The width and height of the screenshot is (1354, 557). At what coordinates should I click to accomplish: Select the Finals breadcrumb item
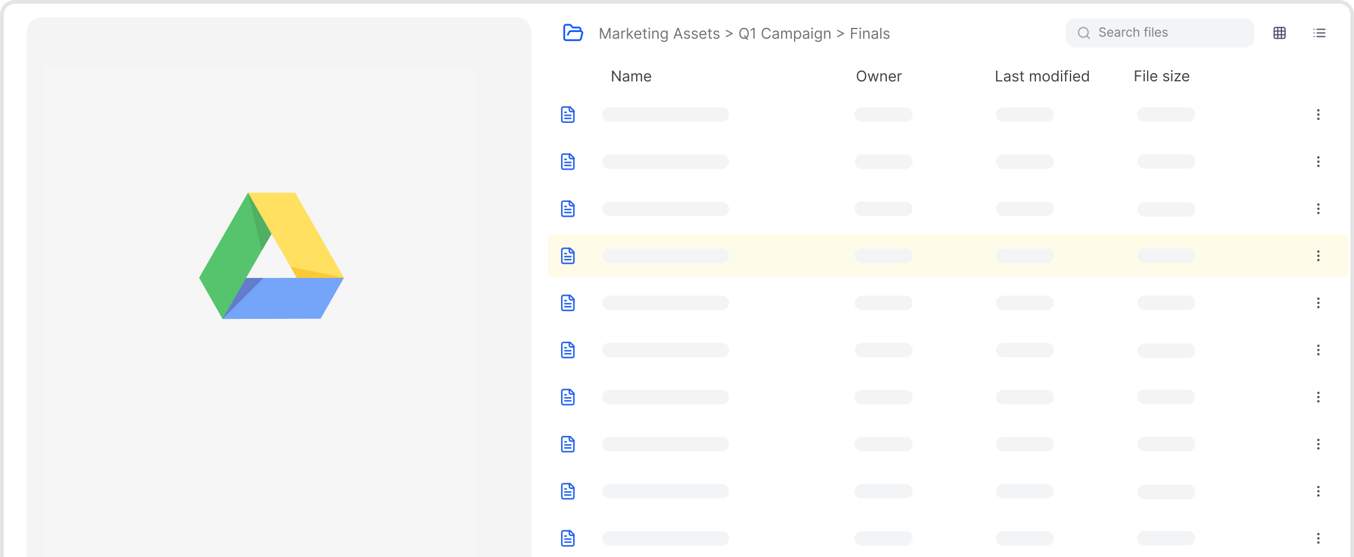(870, 33)
